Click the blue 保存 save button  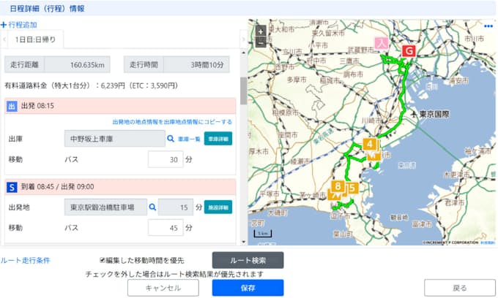248,288
